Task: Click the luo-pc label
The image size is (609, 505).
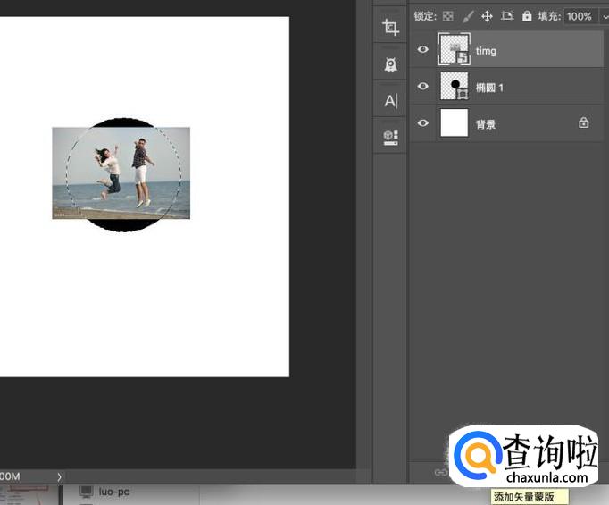Action: click(113, 492)
